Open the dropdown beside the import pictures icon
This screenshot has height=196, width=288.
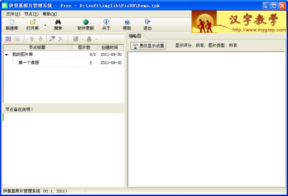(82, 39)
